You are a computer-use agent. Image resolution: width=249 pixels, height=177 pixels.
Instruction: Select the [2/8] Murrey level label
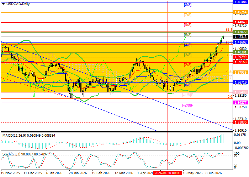[187, 65]
